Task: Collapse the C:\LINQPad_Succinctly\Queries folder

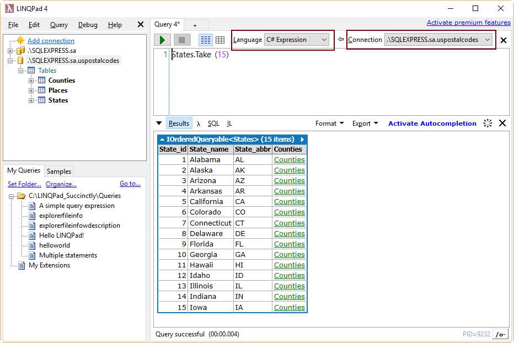Action: pyautogui.click(x=11, y=196)
